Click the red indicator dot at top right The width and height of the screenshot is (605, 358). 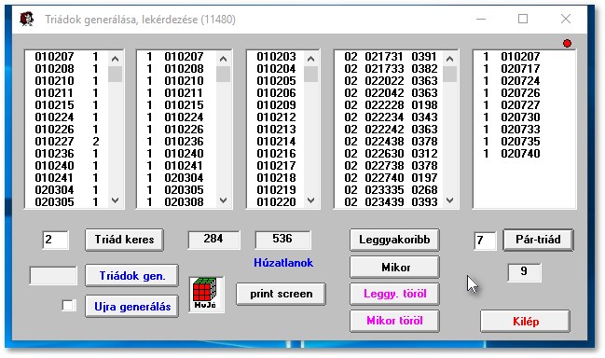[x=567, y=43]
